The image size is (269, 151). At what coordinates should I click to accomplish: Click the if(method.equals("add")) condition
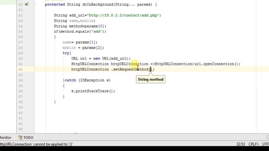pos(80,31)
